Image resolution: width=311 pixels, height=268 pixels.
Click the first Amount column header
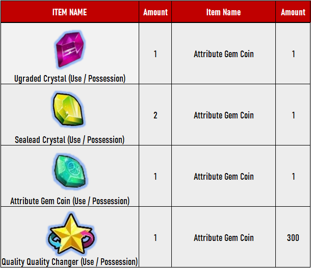point(155,12)
